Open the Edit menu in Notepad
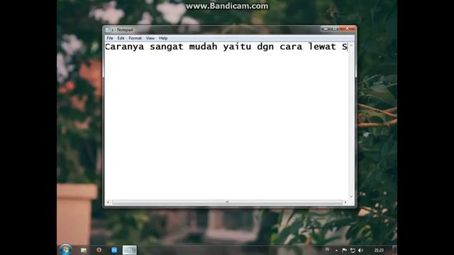Screen dimensions: 454x255 (x=121, y=38)
